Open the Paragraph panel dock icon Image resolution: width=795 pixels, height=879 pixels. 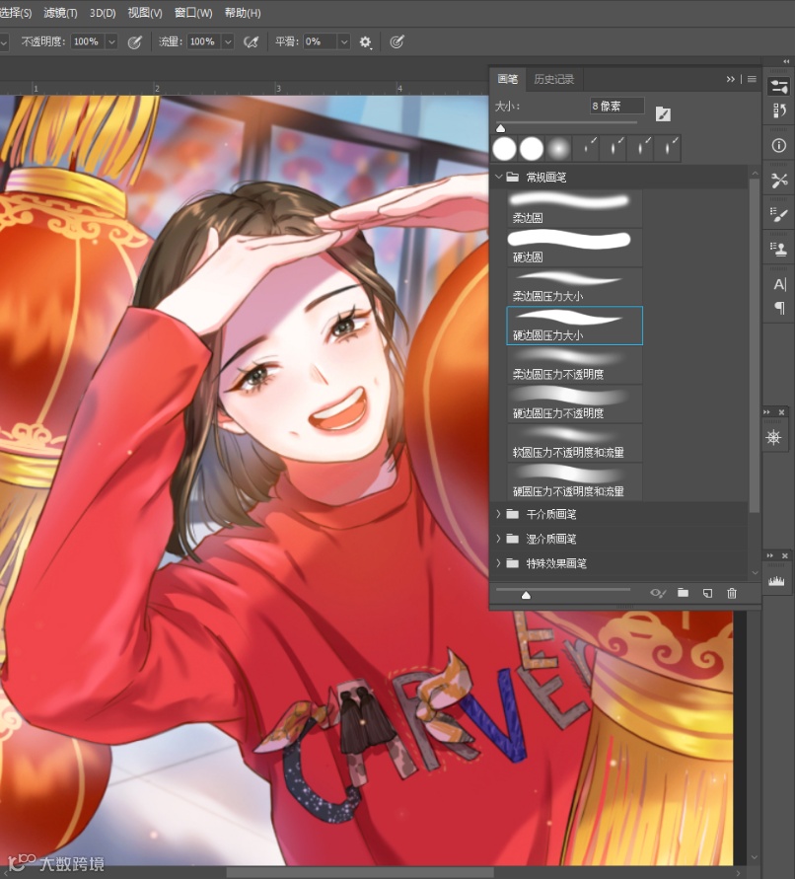pyautogui.click(x=779, y=308)
